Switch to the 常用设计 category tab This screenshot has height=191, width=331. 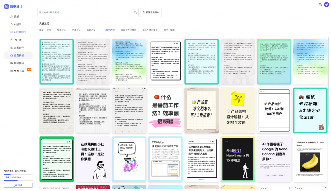[62, 30]
